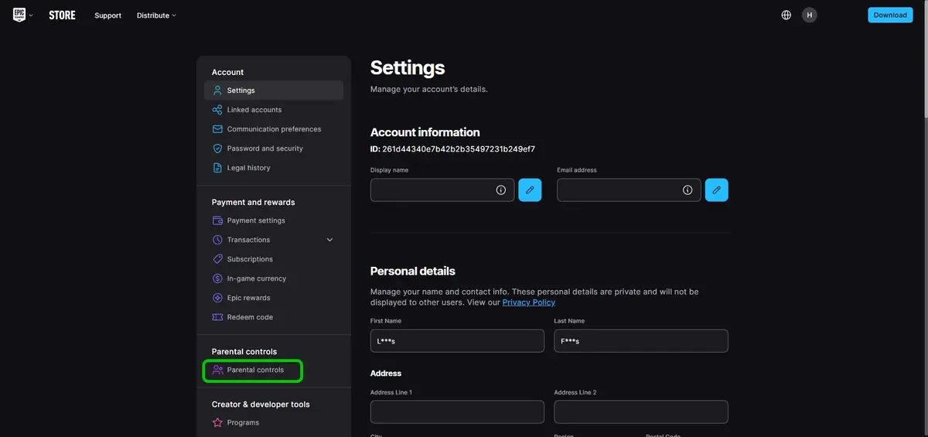Image resolution: width=928 pixels, height=437 pixels.
Task: Click the Epic Games logo icon
Action: pos(19,15)
